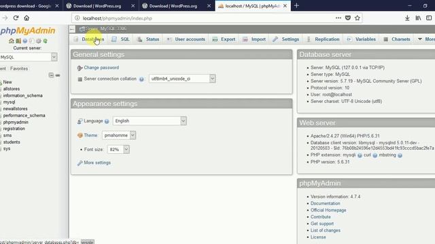
Task: Bookmark this page with star icon
Action: [x=358, y=18]
